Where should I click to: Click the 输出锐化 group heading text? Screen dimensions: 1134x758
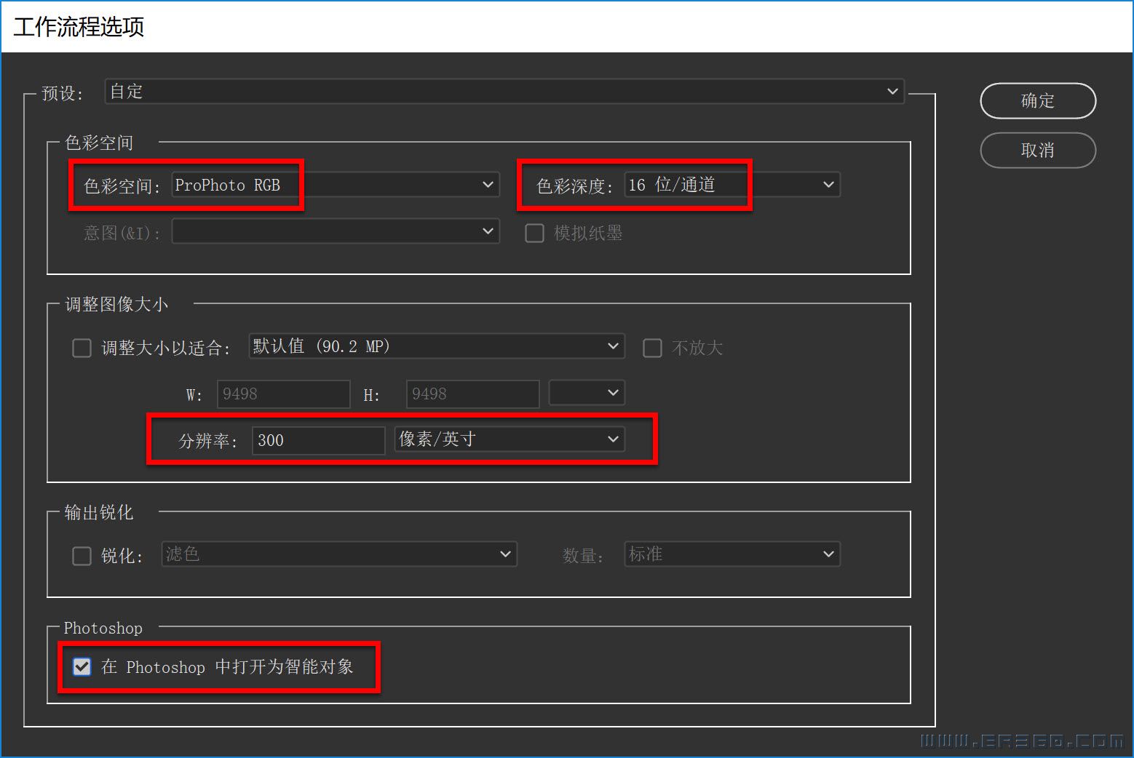click(99, 512)
